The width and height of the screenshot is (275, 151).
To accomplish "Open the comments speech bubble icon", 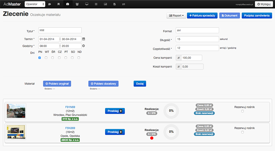I will click(50, 4).
